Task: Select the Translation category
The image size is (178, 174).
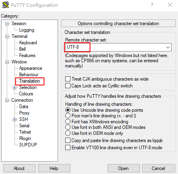Action: (x=30, y=81)
